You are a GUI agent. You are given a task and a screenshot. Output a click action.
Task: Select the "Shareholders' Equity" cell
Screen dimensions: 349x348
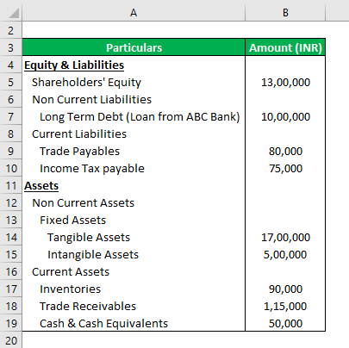134,82
